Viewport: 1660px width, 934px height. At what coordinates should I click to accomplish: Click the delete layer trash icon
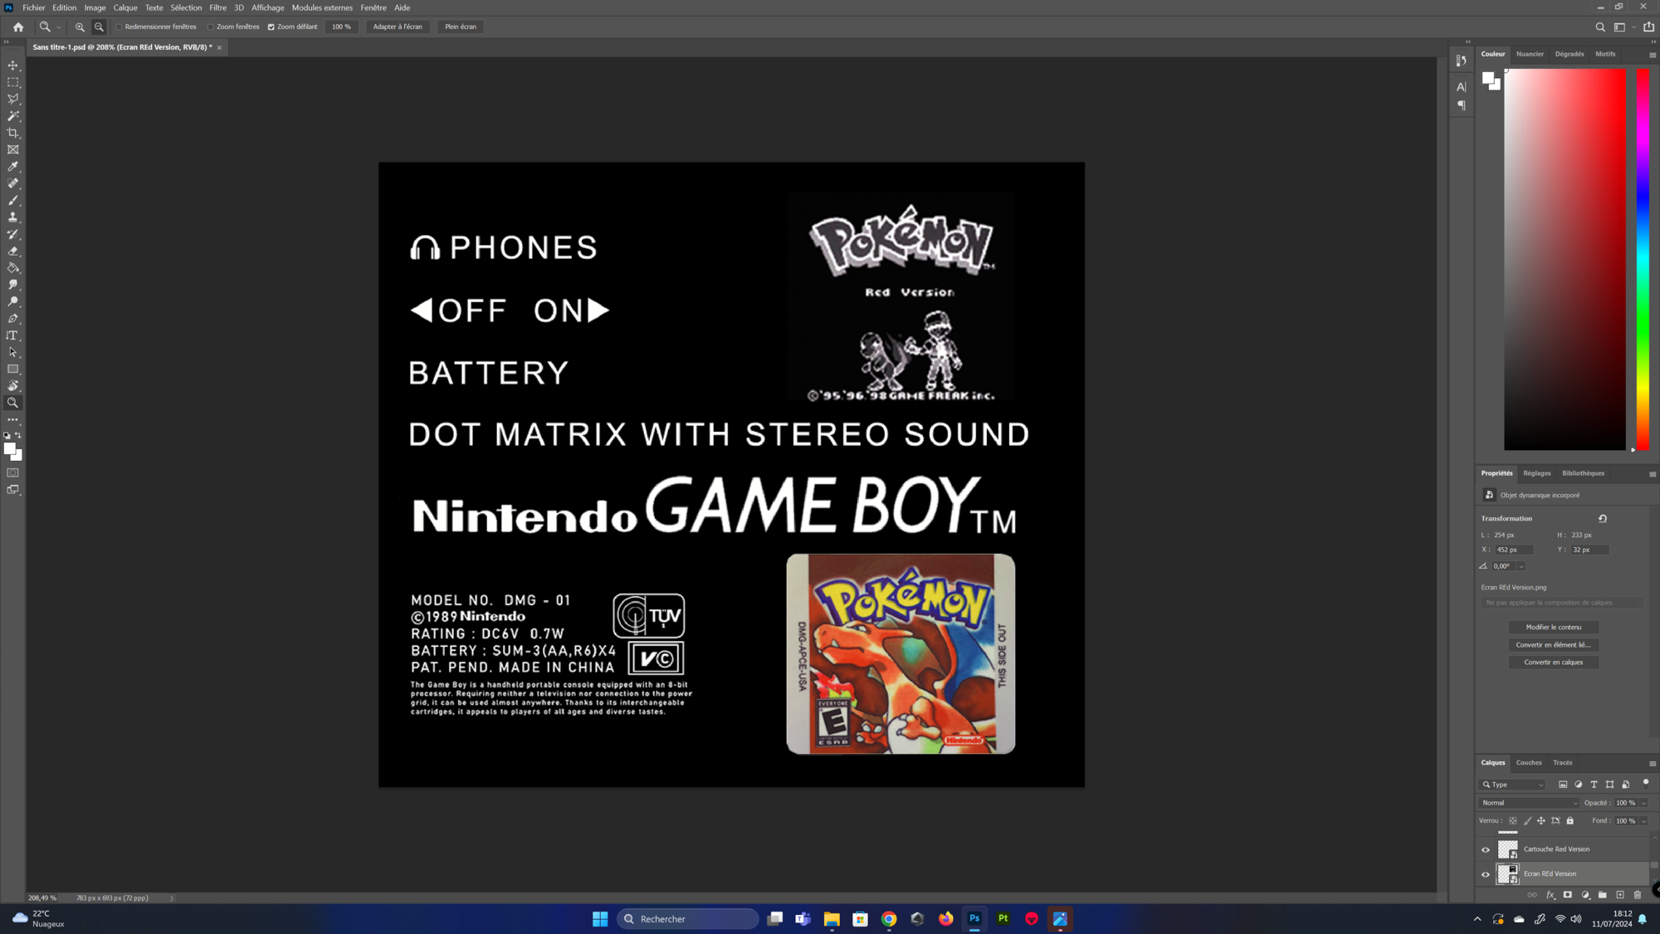[1637, 895]
